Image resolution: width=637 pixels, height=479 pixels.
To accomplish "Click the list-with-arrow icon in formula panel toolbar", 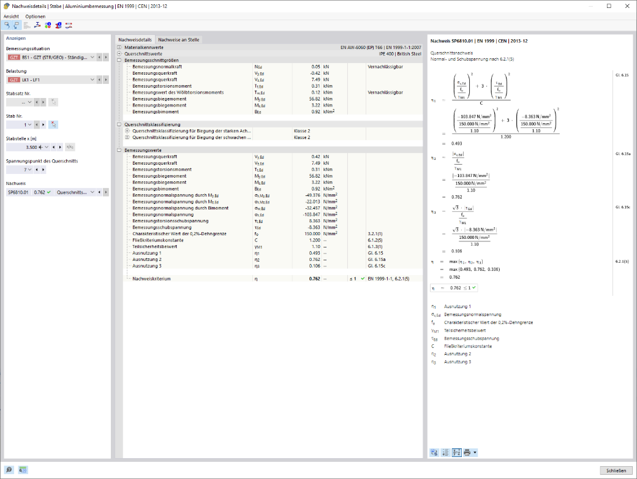I will [x=445, y=453].
